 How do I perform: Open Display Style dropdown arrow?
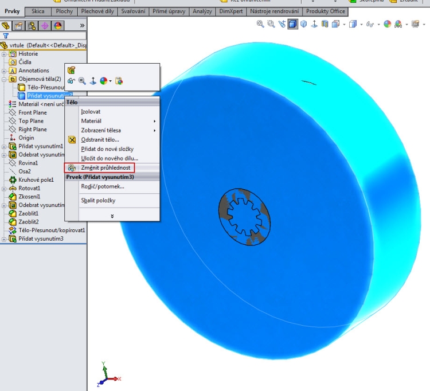pyautogui.click(x=361, y=25)
